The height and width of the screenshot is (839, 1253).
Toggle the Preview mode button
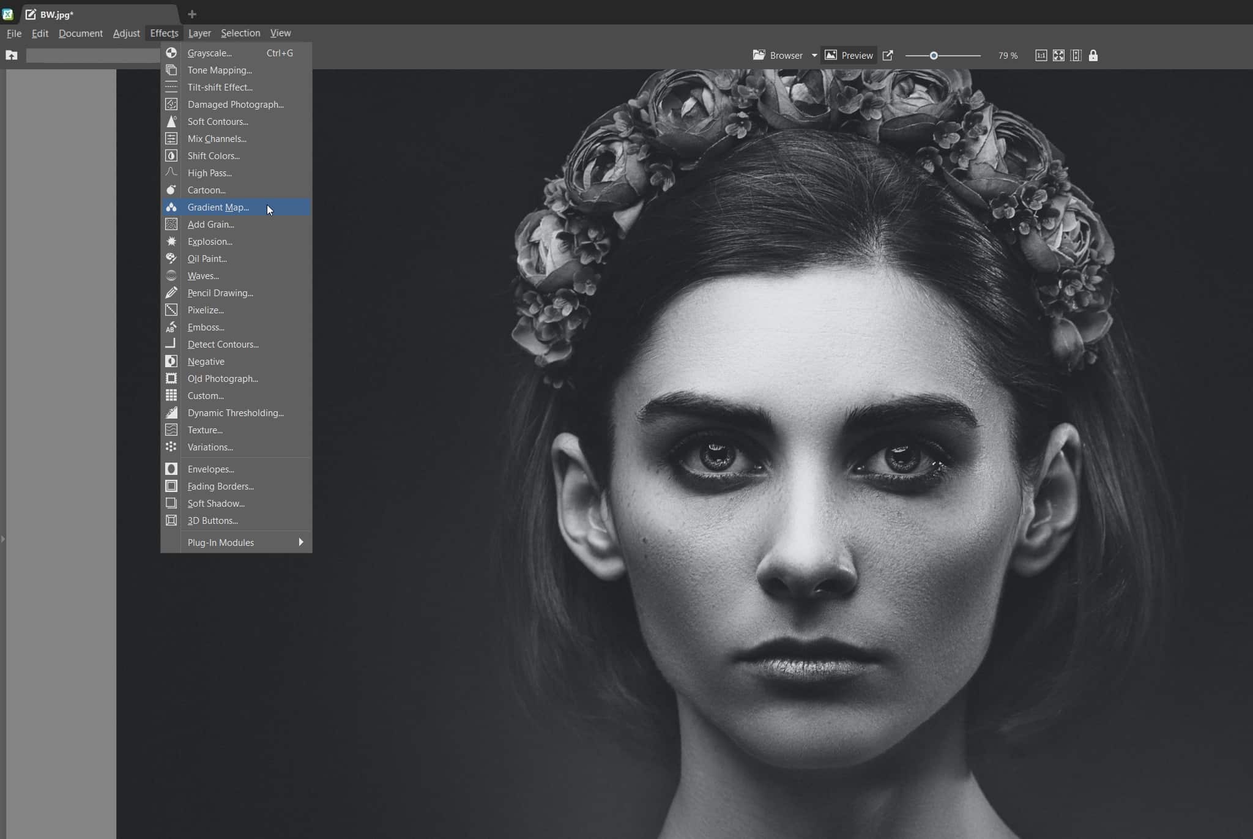tap(849, 56)
